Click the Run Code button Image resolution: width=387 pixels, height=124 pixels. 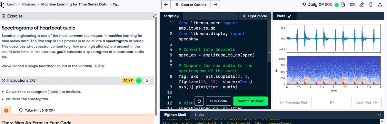218,101
